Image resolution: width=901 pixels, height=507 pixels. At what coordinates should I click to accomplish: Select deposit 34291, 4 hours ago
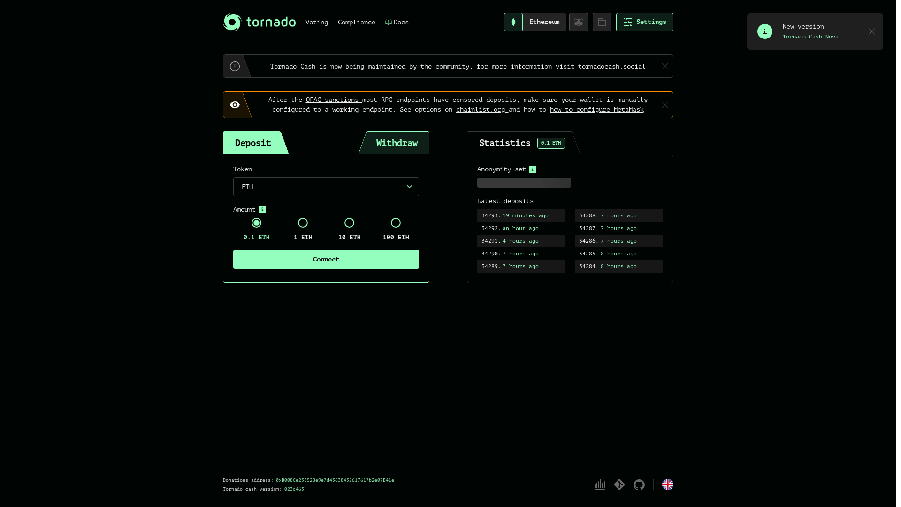point(521,241)
